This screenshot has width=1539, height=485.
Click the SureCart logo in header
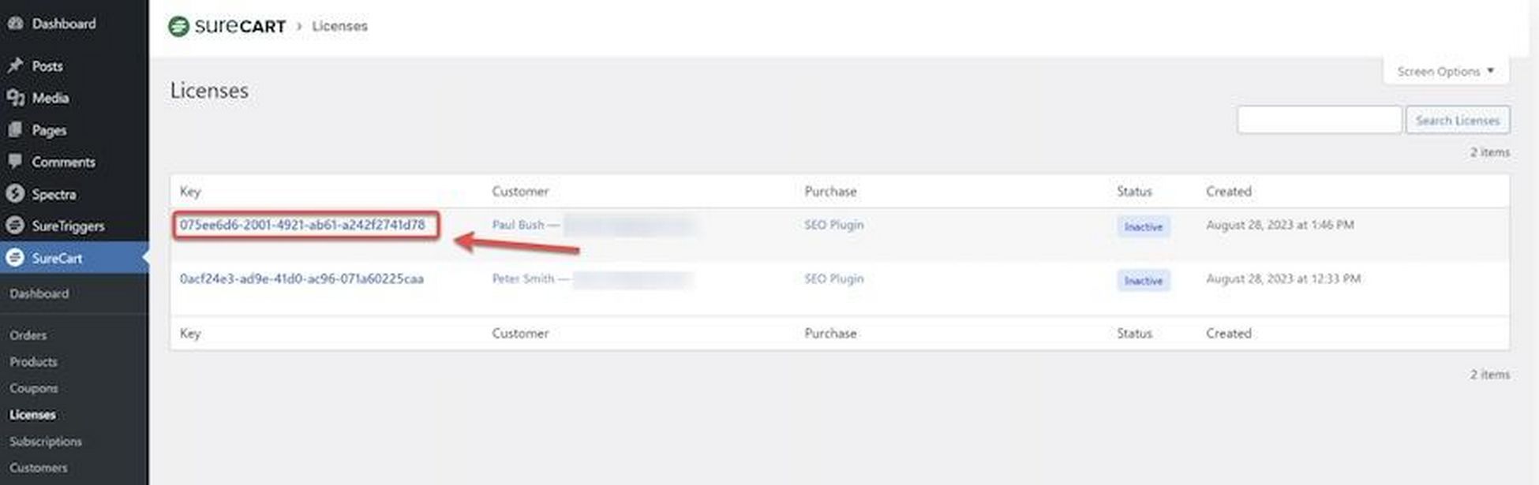(227, 26)
